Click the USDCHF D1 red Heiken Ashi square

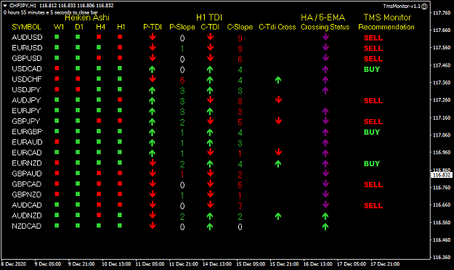[x=78, y=78]
